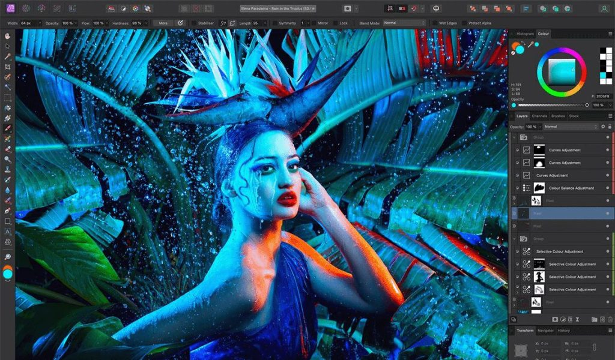Open layer blend mode Normal dropdown
The height and width of the screenshot is (360, 615).
[x=571, y=127]
